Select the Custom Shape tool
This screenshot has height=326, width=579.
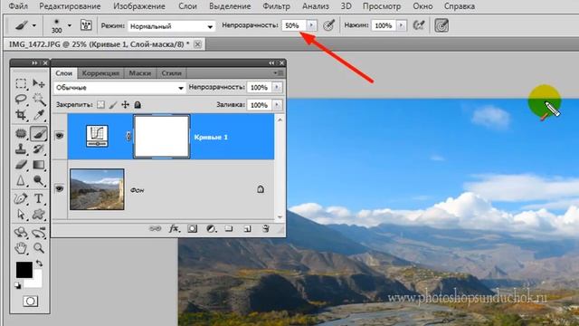(38, 215)
